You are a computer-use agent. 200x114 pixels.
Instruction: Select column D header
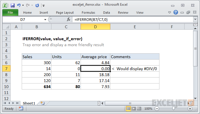(95, 27)
